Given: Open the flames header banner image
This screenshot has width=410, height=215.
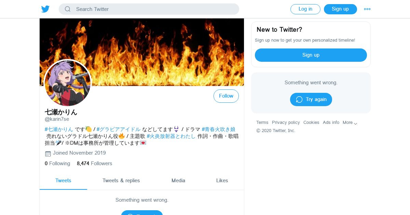Looking at the screenshot, I should (142, 52).
